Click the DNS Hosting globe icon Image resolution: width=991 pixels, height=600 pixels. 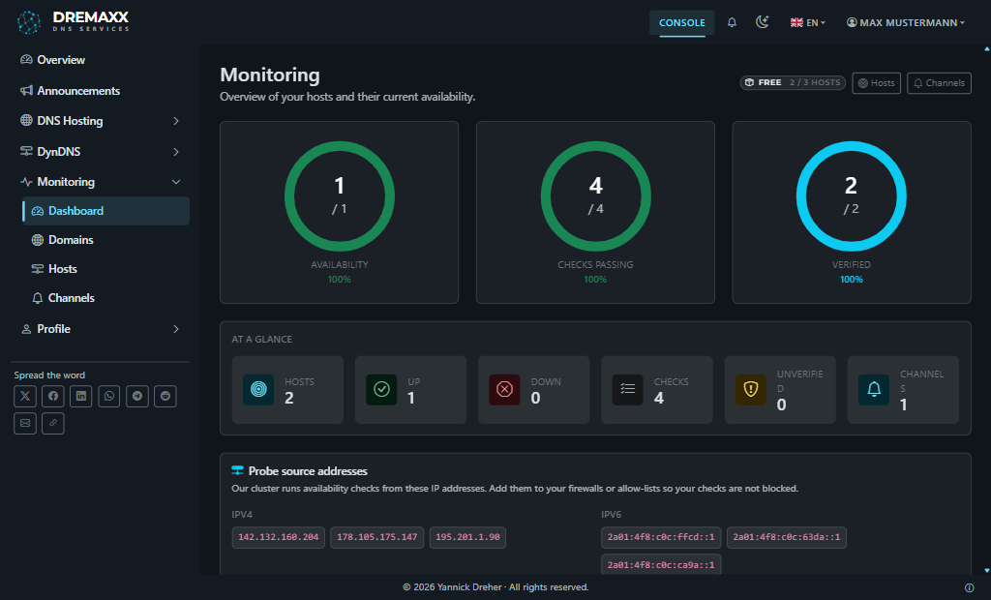[x=26, y=120]
